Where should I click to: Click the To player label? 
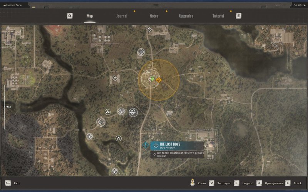(x=224, y=184)
